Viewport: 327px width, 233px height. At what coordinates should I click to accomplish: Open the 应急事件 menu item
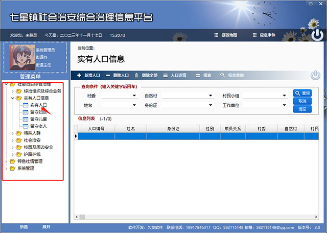(x=267, y=35)
